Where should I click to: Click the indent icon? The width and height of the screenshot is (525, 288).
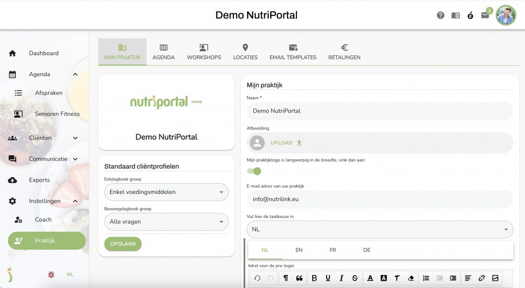coord(453,278)
